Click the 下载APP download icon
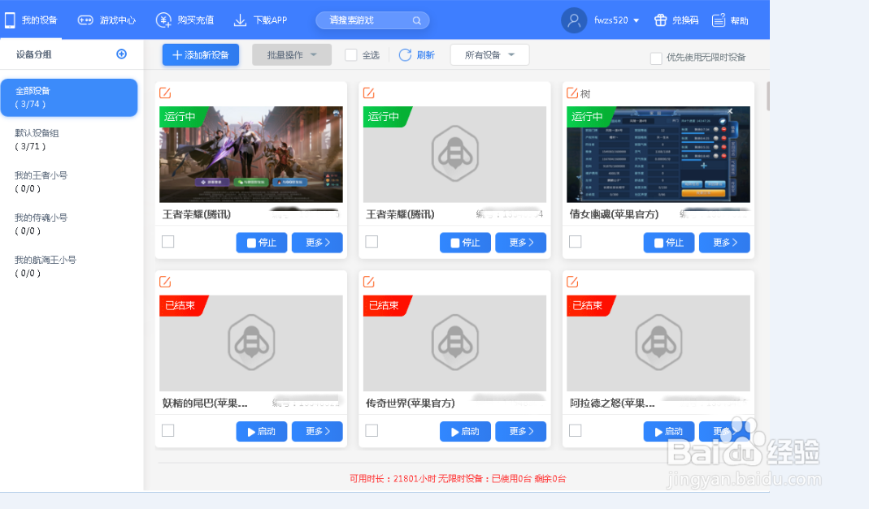This screenshot has width=869, height=509. (239, 20)
